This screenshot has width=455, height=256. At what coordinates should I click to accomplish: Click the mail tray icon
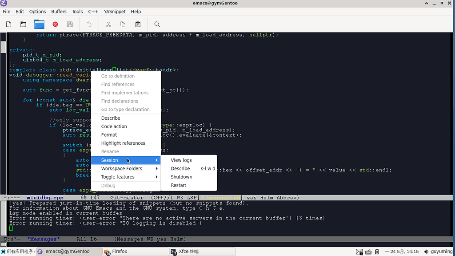359,252
